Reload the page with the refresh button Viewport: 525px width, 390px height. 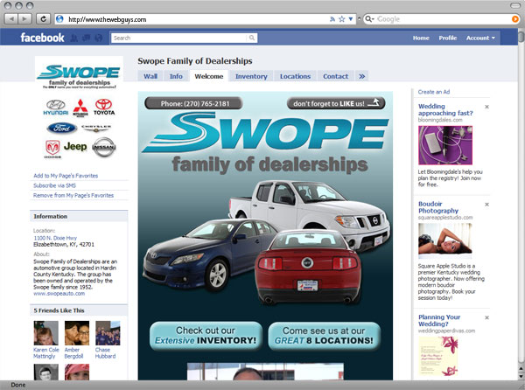43,19
